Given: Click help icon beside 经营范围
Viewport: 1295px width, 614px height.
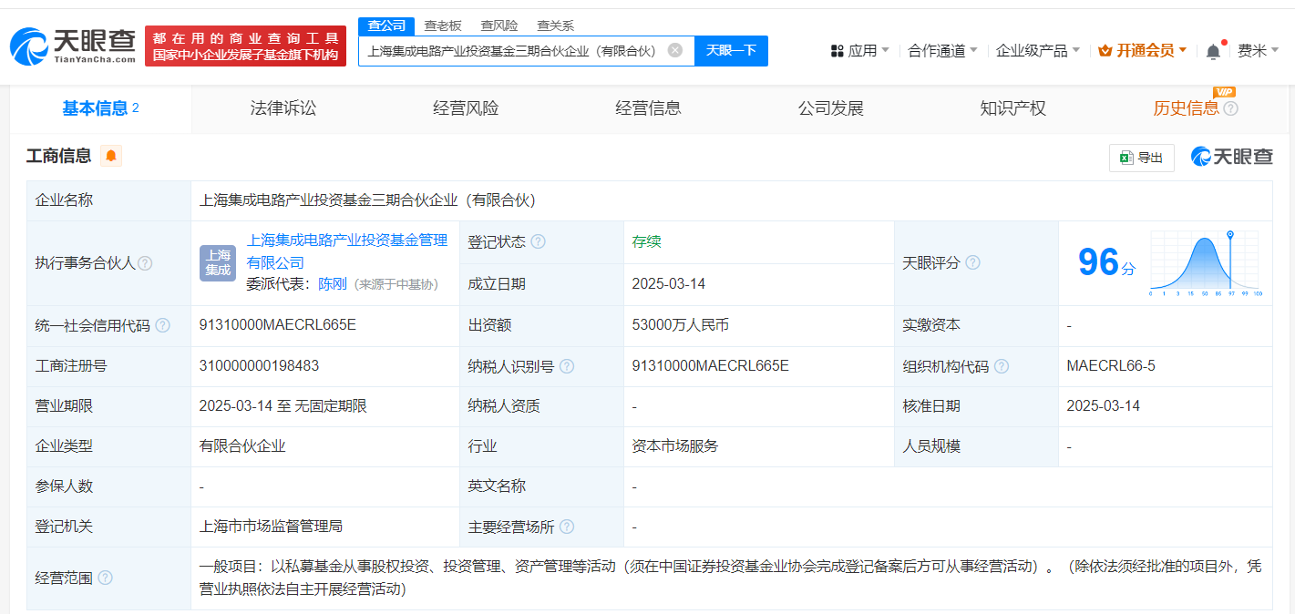Looking at the screenshot, I should 105,578.
